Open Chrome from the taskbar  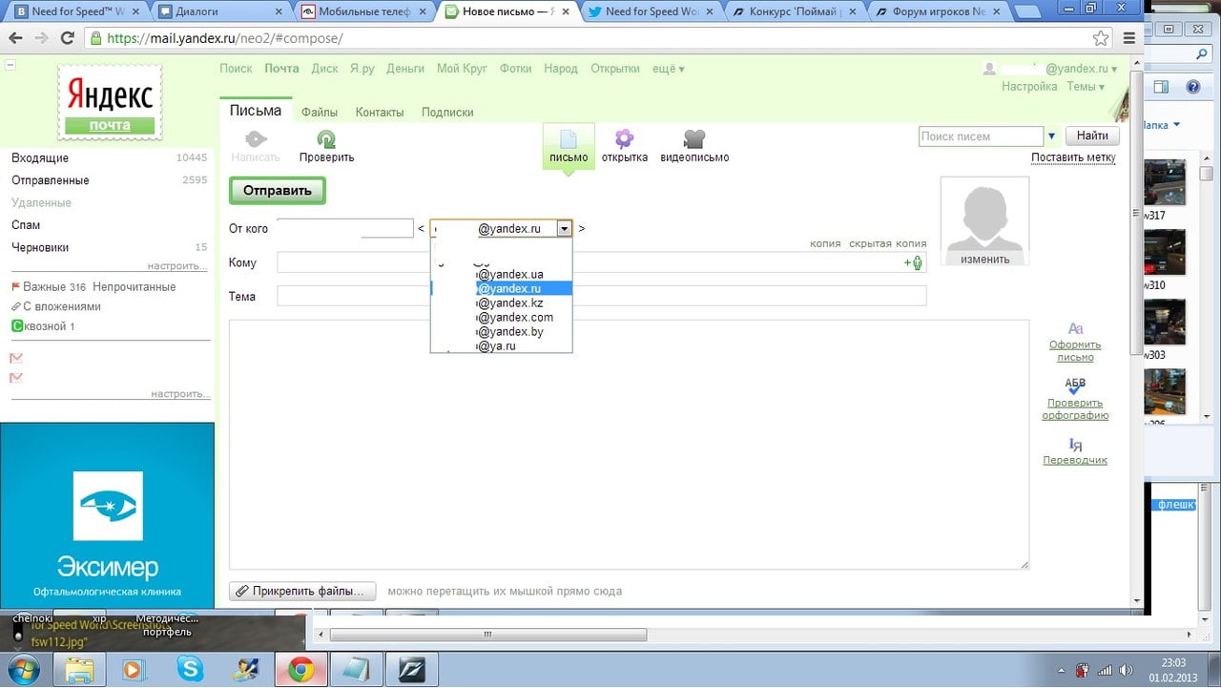(300, 670)
